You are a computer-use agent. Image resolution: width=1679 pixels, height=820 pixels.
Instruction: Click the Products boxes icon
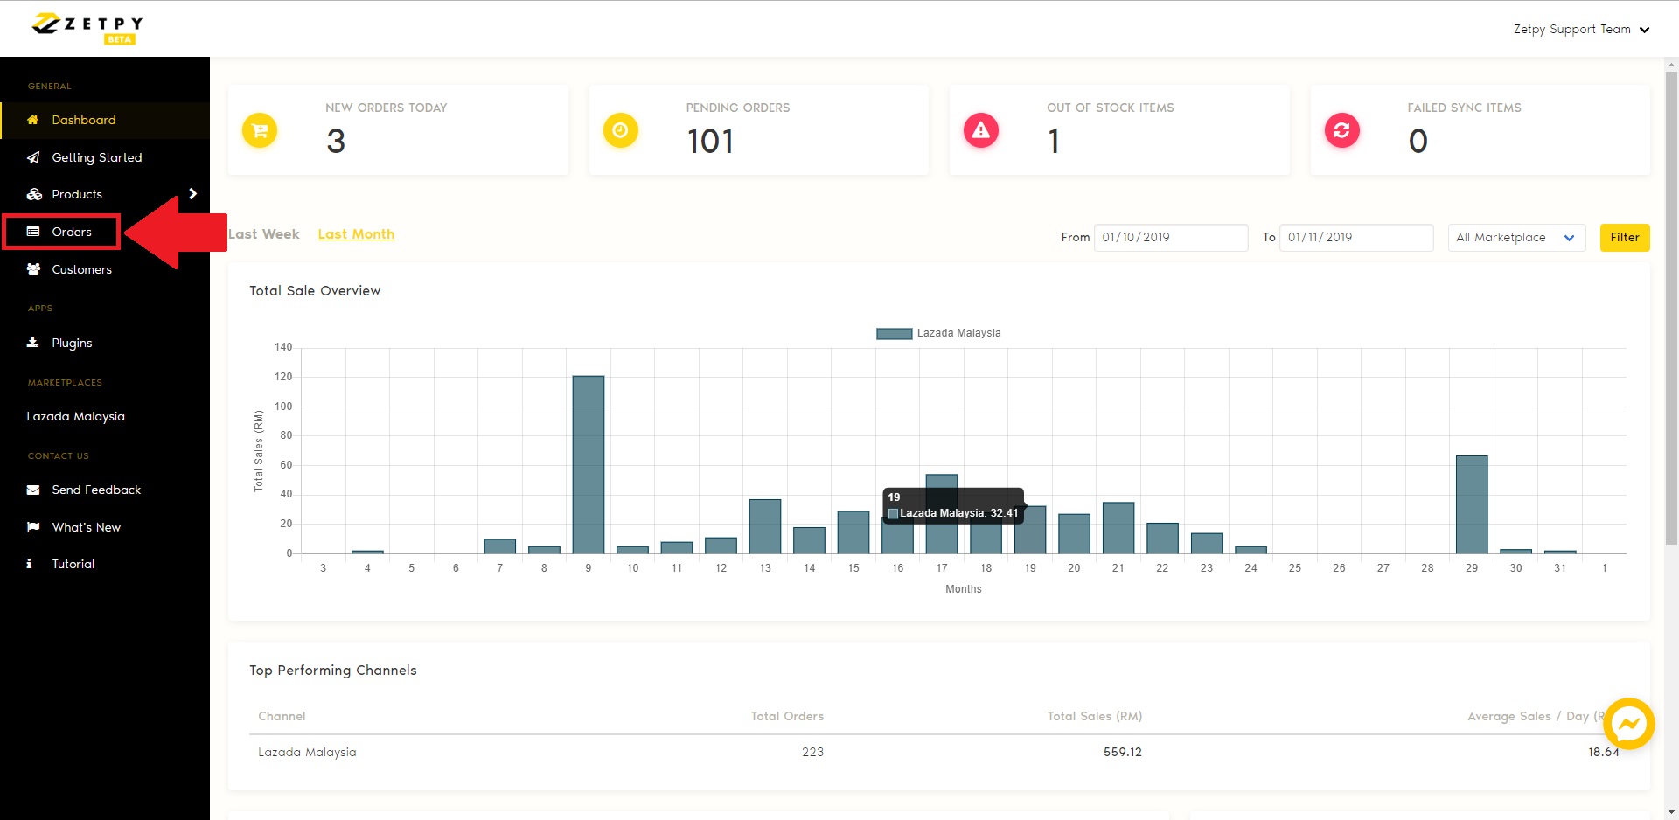tap(34, 194)
